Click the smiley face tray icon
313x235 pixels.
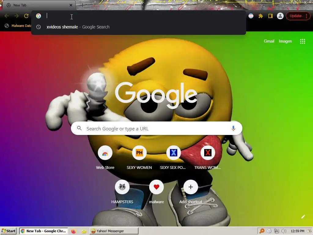(x=269, y=231)
